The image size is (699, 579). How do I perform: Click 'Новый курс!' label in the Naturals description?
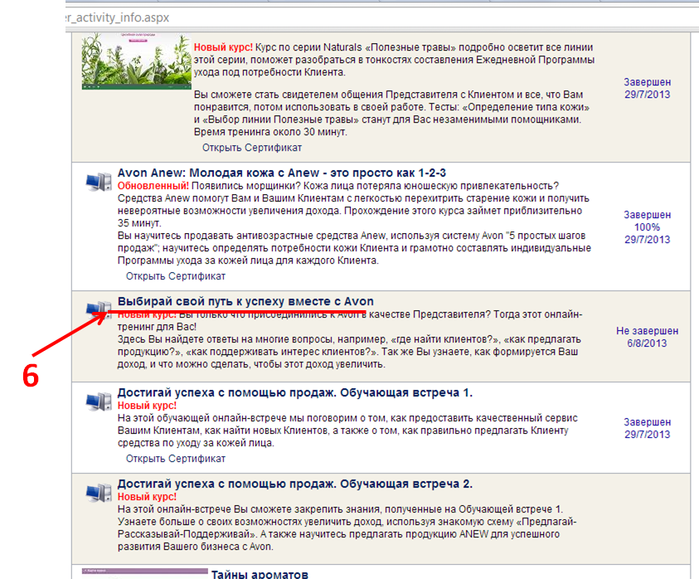[223, 47]
